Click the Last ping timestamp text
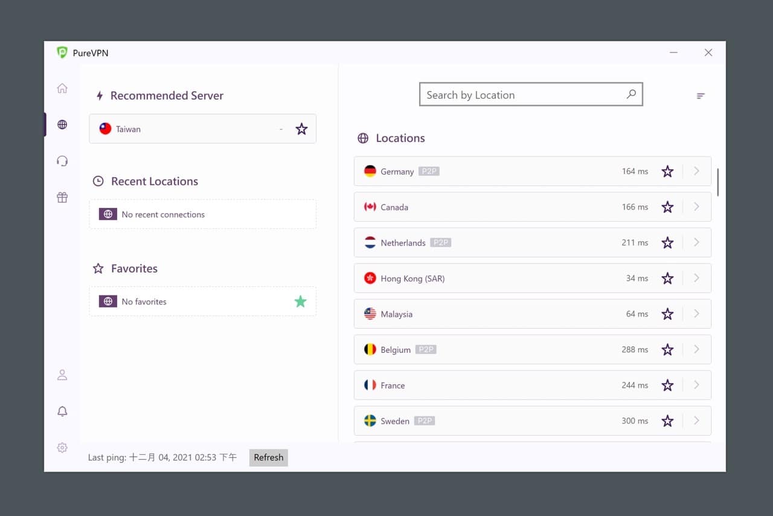Viewport: 773px width, 516px height. click(x=162, y=457)
